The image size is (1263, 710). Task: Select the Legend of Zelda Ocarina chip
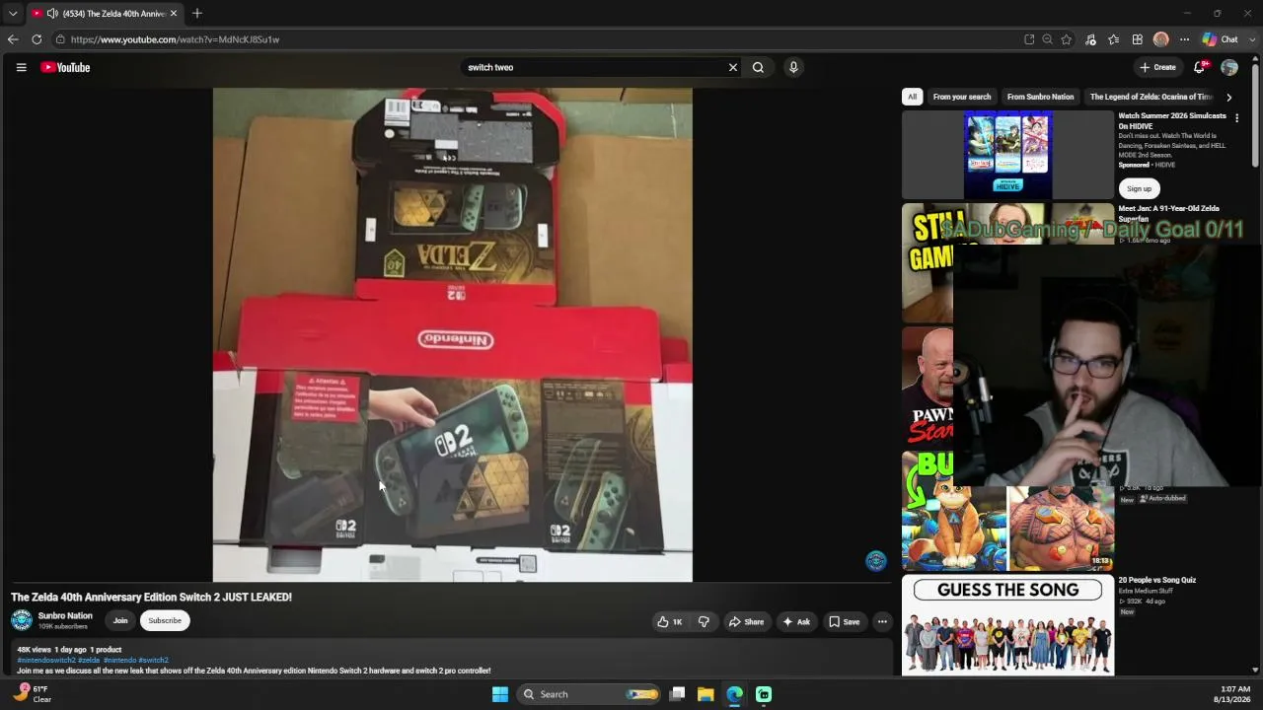pos(1151,97)
